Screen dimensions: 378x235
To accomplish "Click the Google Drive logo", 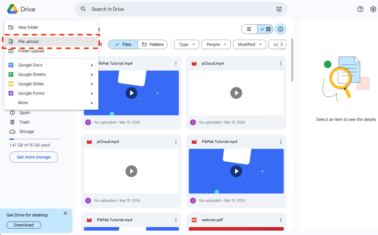I will click(12, 9).
